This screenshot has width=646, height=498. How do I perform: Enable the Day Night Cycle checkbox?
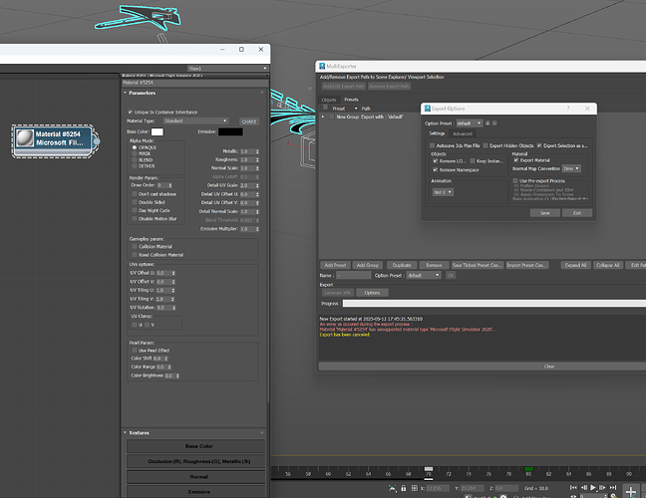(x=135, y=210)
